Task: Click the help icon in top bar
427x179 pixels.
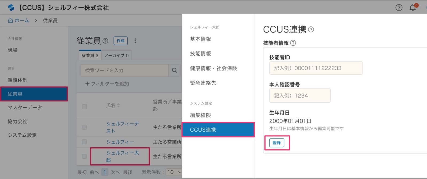Action: click(399, 8)
